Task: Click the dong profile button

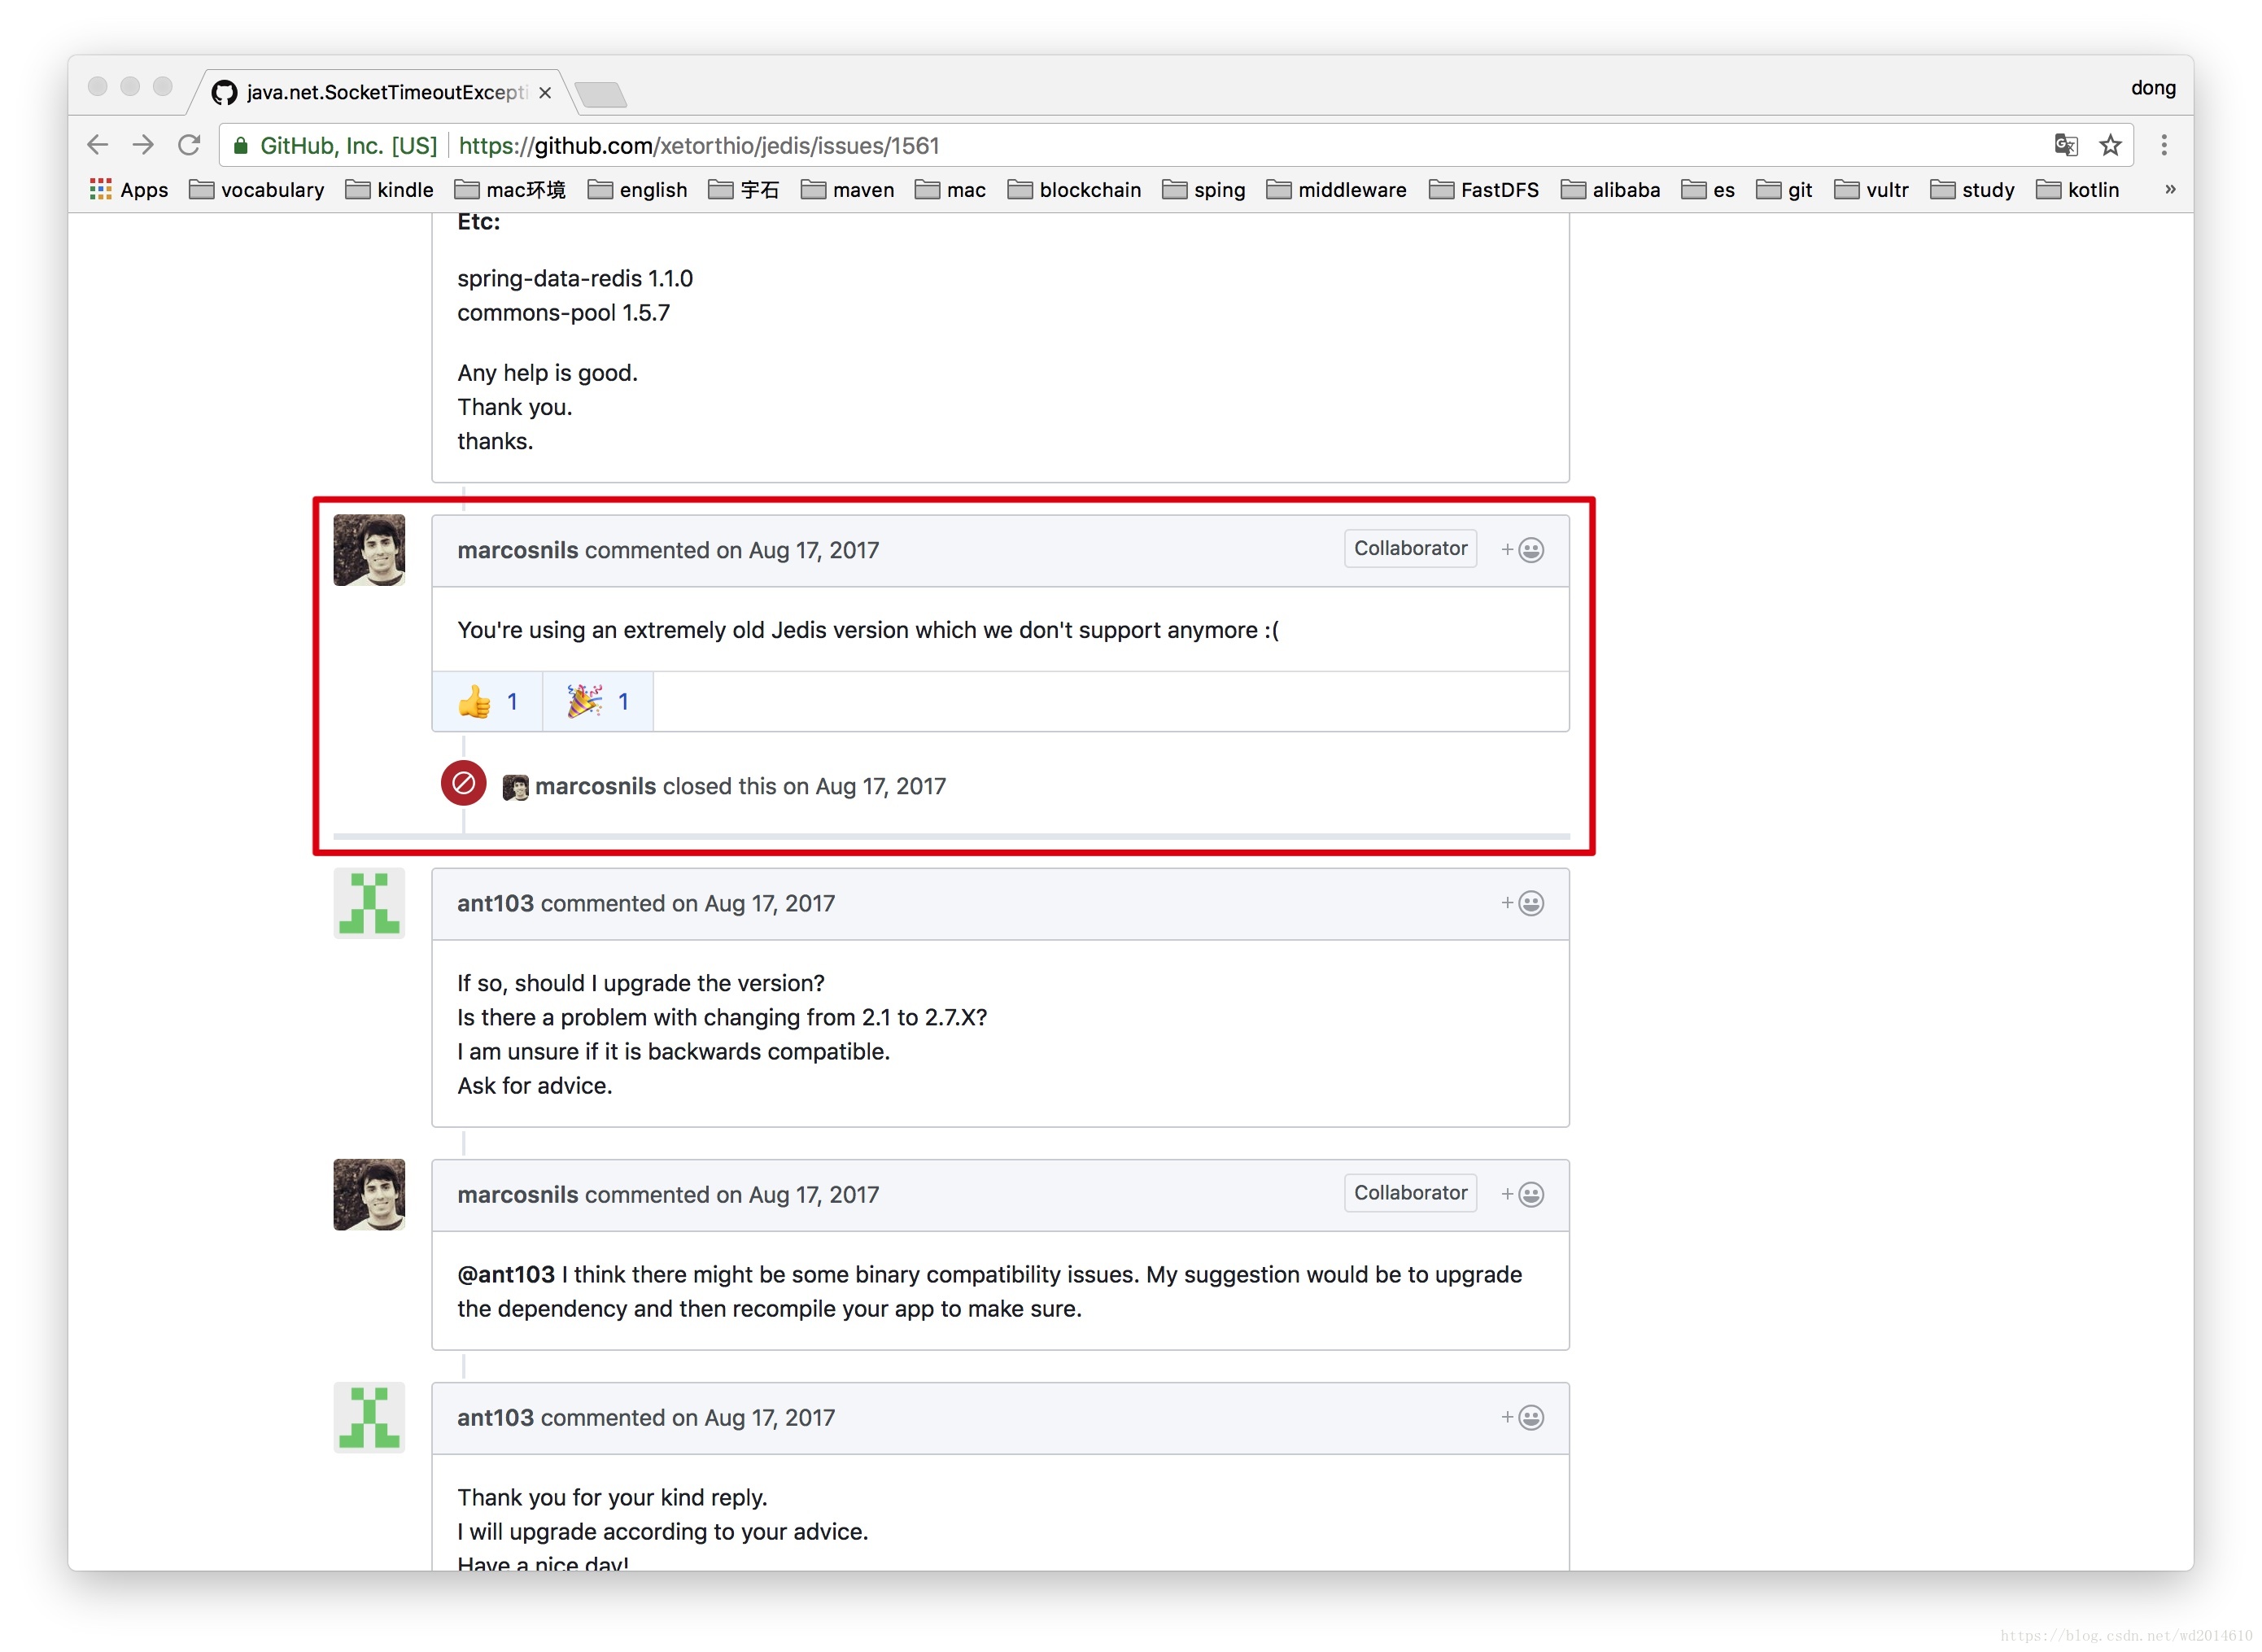Action: pyautogui.click(x=2153, y=88)
